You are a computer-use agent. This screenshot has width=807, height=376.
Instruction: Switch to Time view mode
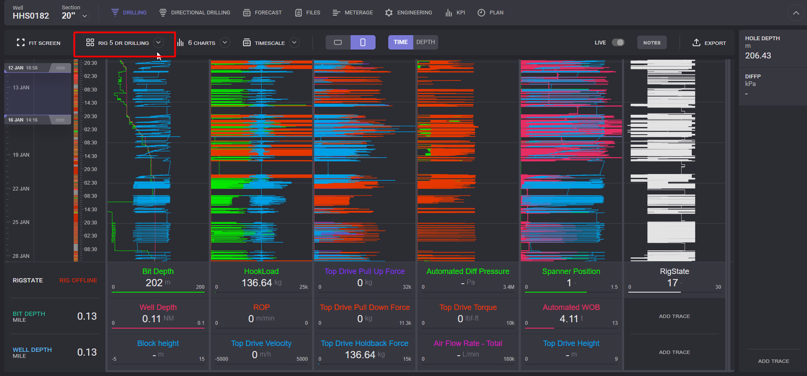401,42
